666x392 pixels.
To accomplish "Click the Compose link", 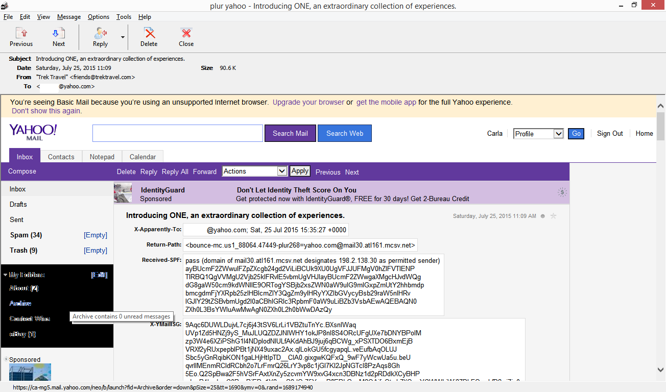I will pyautogui.click(x=22, y=171).
